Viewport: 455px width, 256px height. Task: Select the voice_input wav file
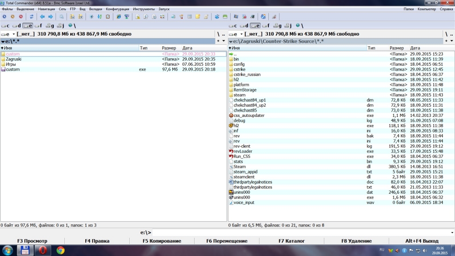(x=341, y=203)
